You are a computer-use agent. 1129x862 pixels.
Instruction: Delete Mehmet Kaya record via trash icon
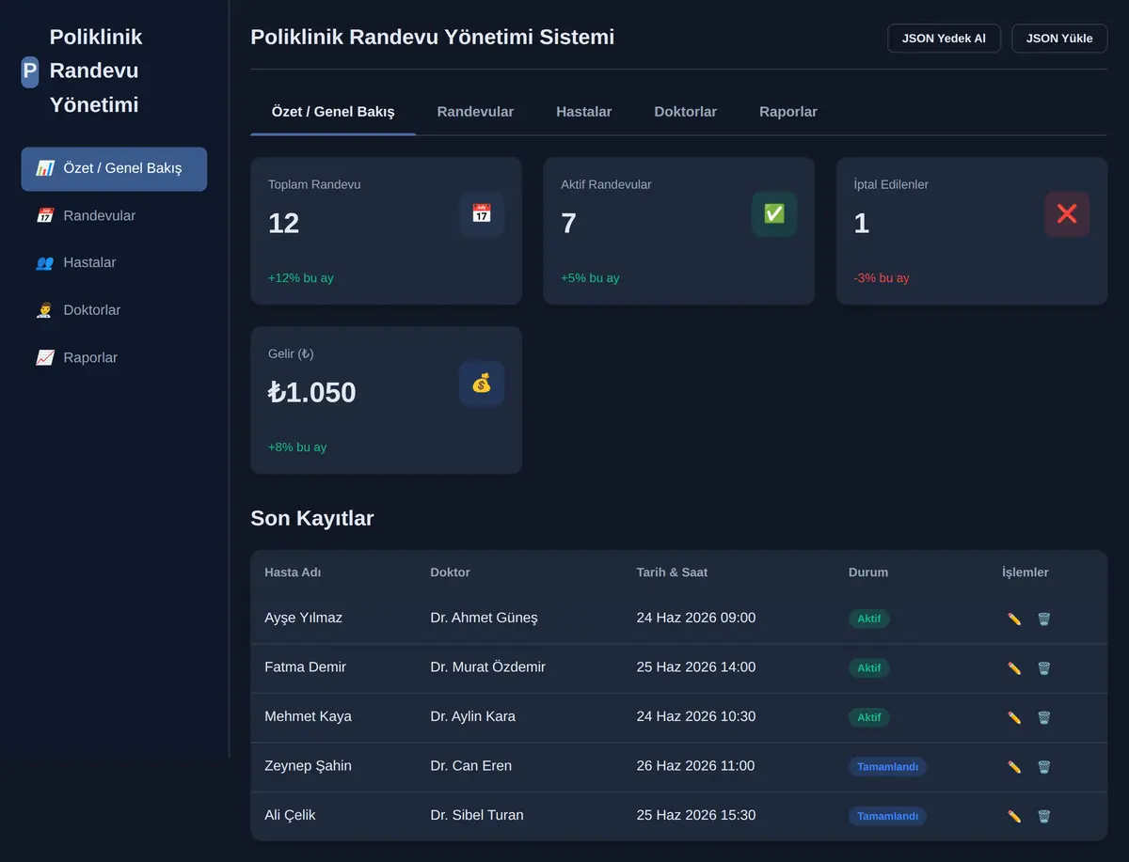pyautogui.click(x=1043, y=717)
